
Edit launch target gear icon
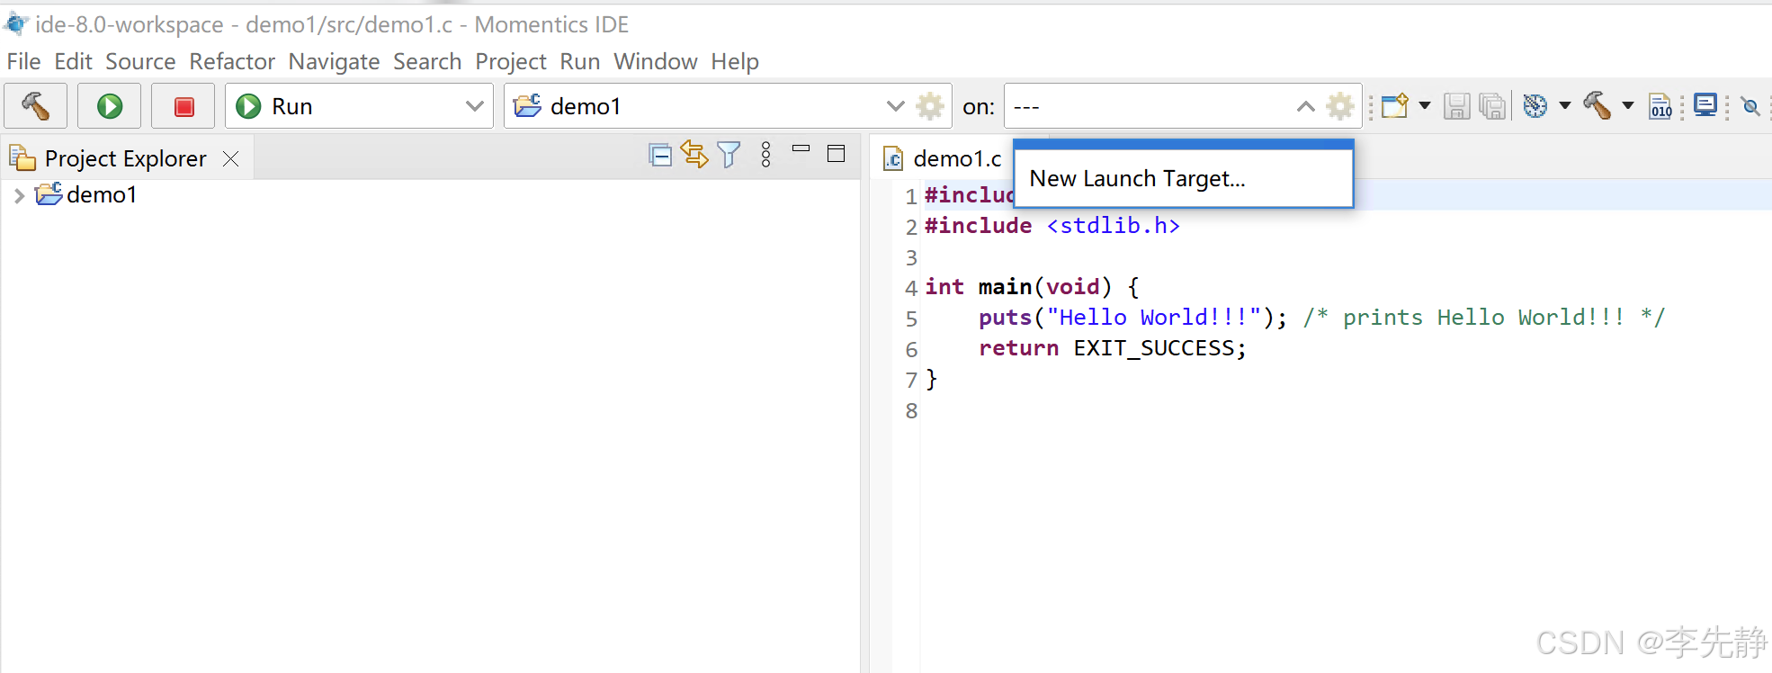(1340, 106)
